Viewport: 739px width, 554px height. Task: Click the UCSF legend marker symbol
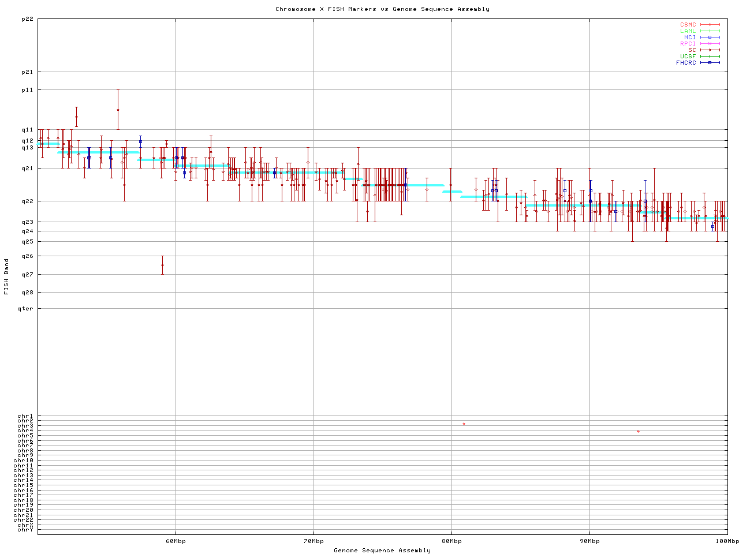(x=710, y=57)
